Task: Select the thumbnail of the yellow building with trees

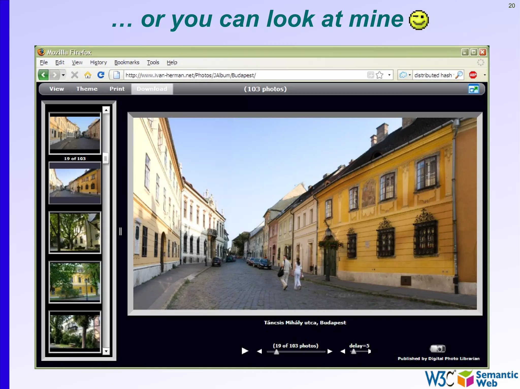Action: (x=75, y=282)
